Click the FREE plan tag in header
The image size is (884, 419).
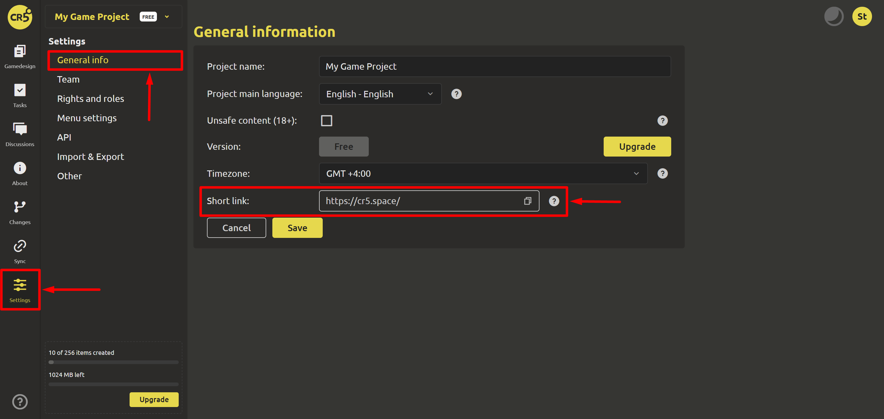pyautogui.click(x=148, y=17)
